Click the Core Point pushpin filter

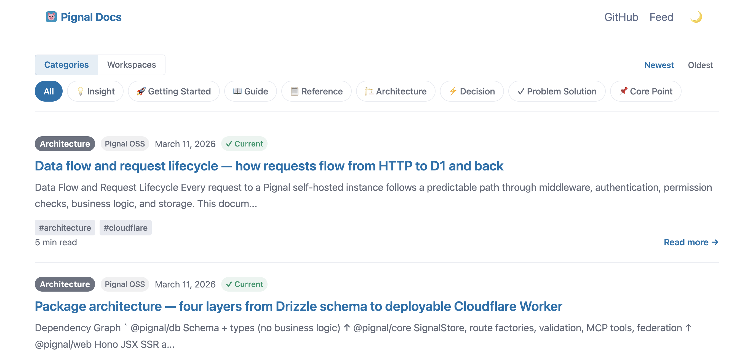click(x=645, y=91)
